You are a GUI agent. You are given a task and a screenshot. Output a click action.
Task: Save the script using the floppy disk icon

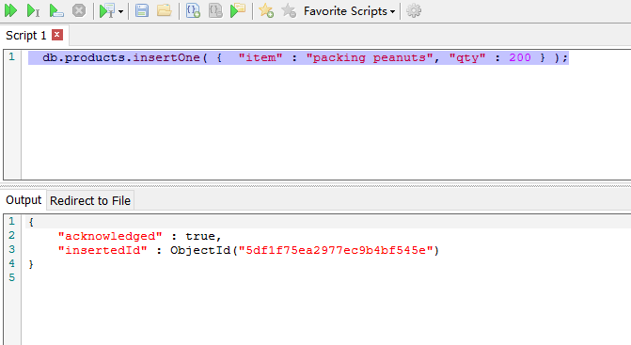tap(142, 10)
